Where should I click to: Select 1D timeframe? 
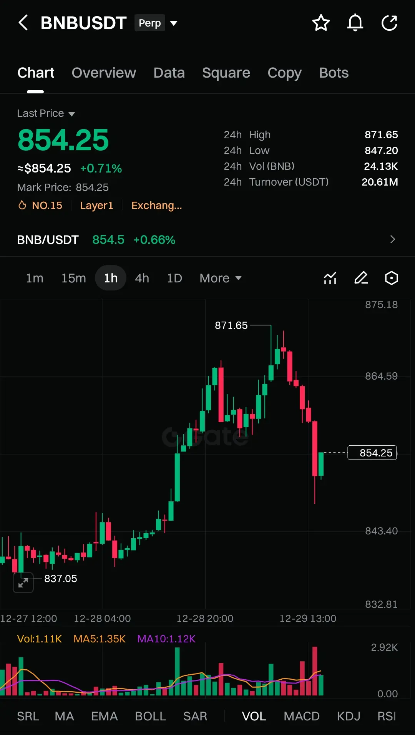[x=174, y=278]
